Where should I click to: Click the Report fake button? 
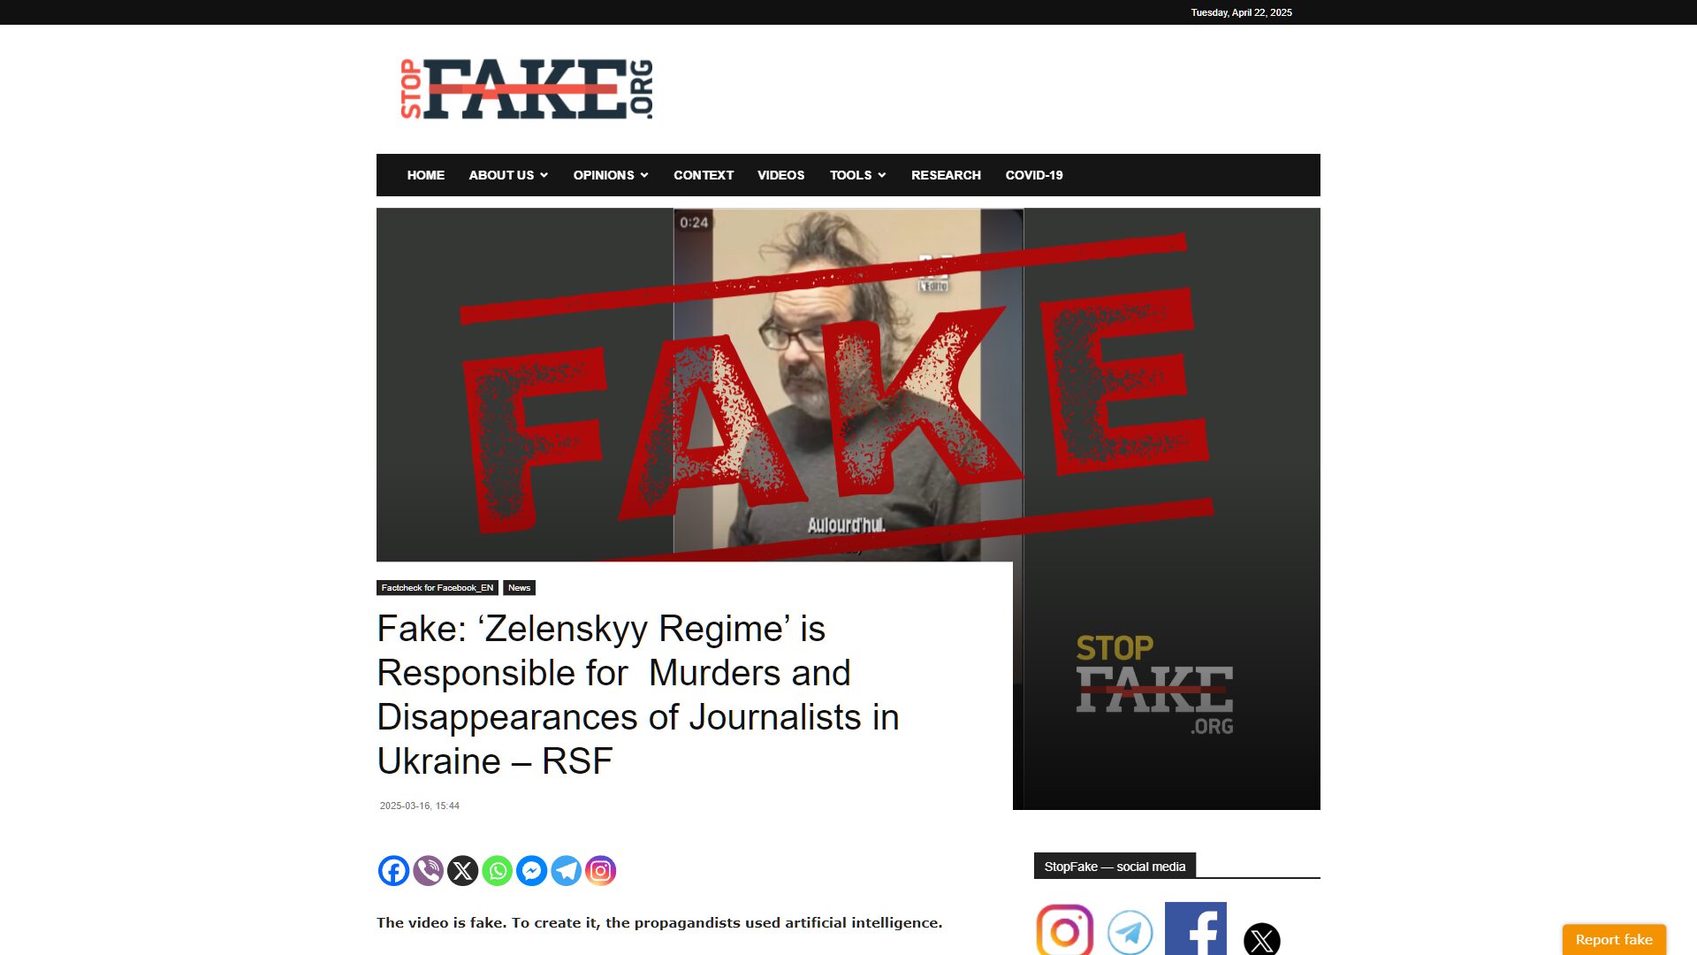1614,939
